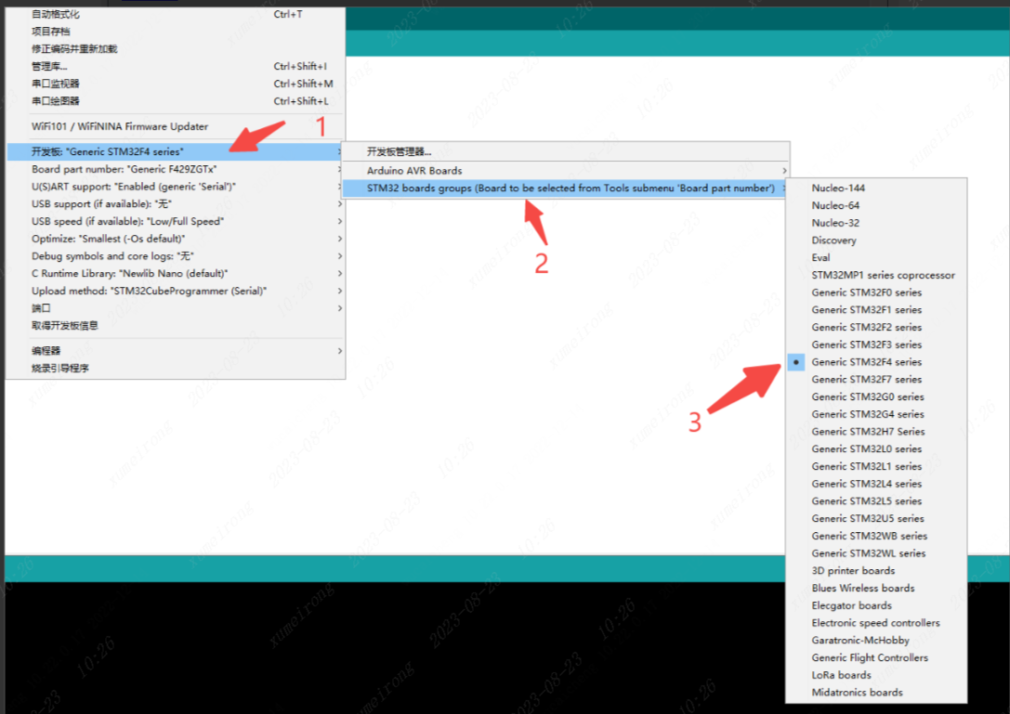Select Generic STM32L1 series

(x=876, y=466)
